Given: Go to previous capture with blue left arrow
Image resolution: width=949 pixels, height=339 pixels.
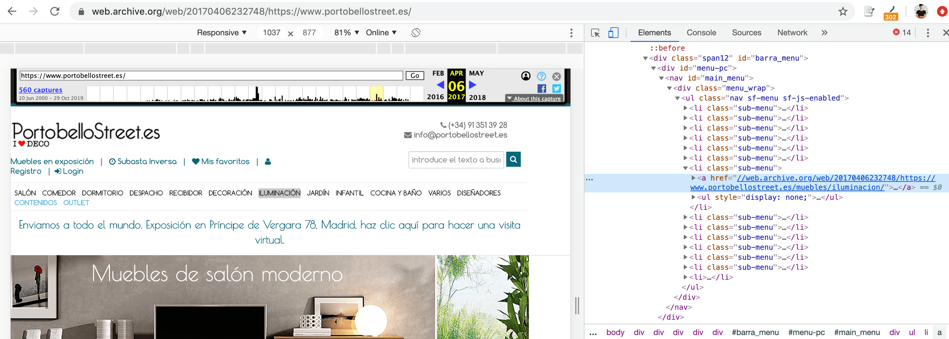Looking at the screenshot, I should pyautogui.click(x=440, y=85).
